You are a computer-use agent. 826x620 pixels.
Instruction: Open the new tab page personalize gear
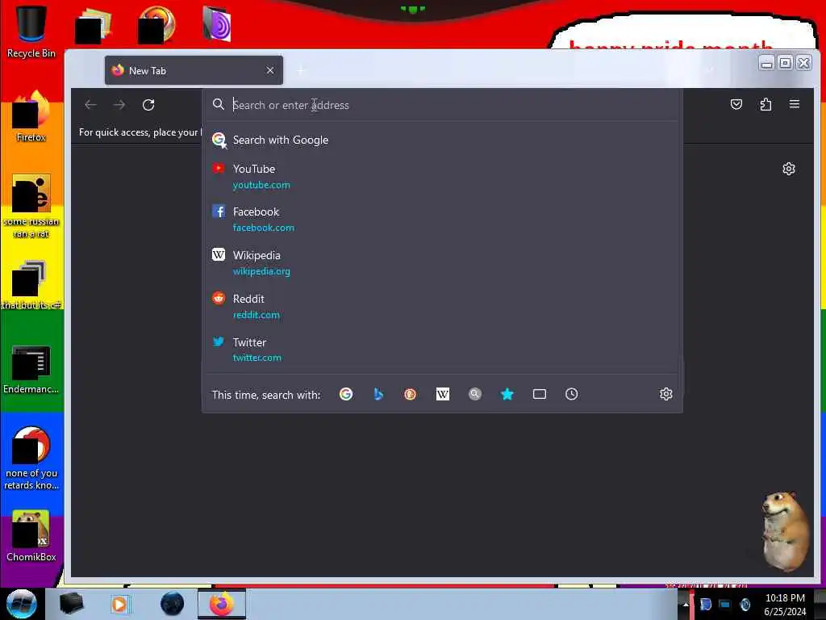789,169
